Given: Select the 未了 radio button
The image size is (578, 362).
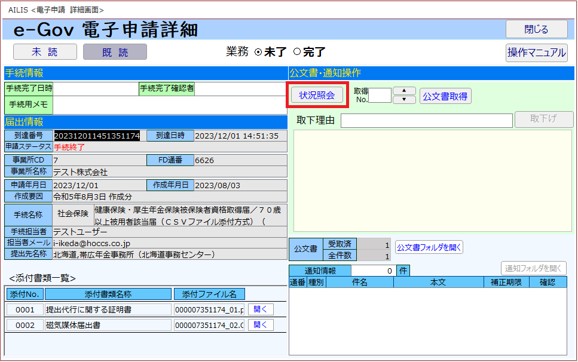Looking at the screenshot, I should click(258, 52).
